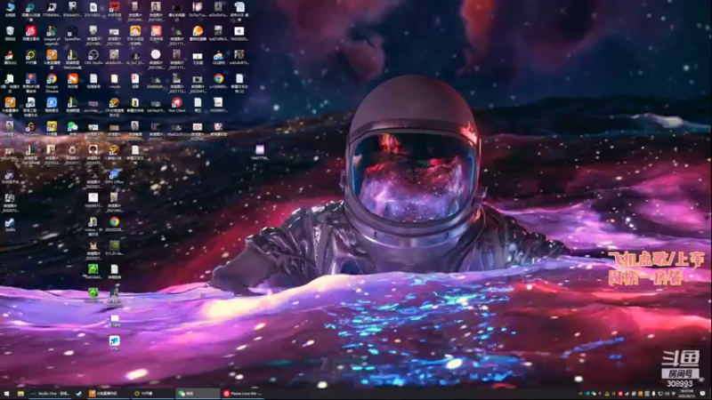Launch the SpeedFan desktop shortcut

72,34
